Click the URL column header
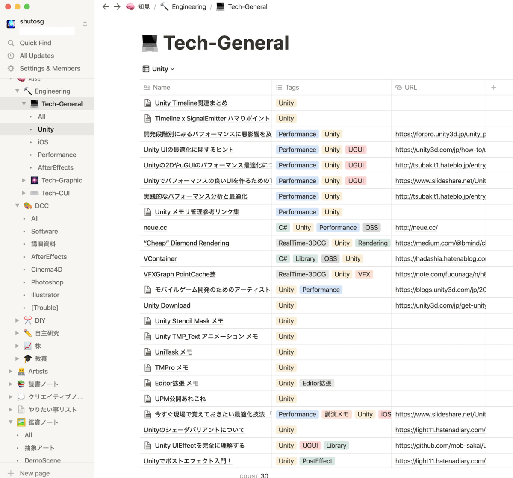Screen dimensions: 513x478 click(438, 88)
